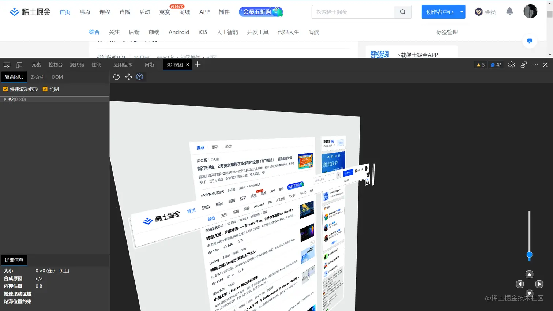
Task: Open the 标签管理 link
Action: (x=447, y=32)
